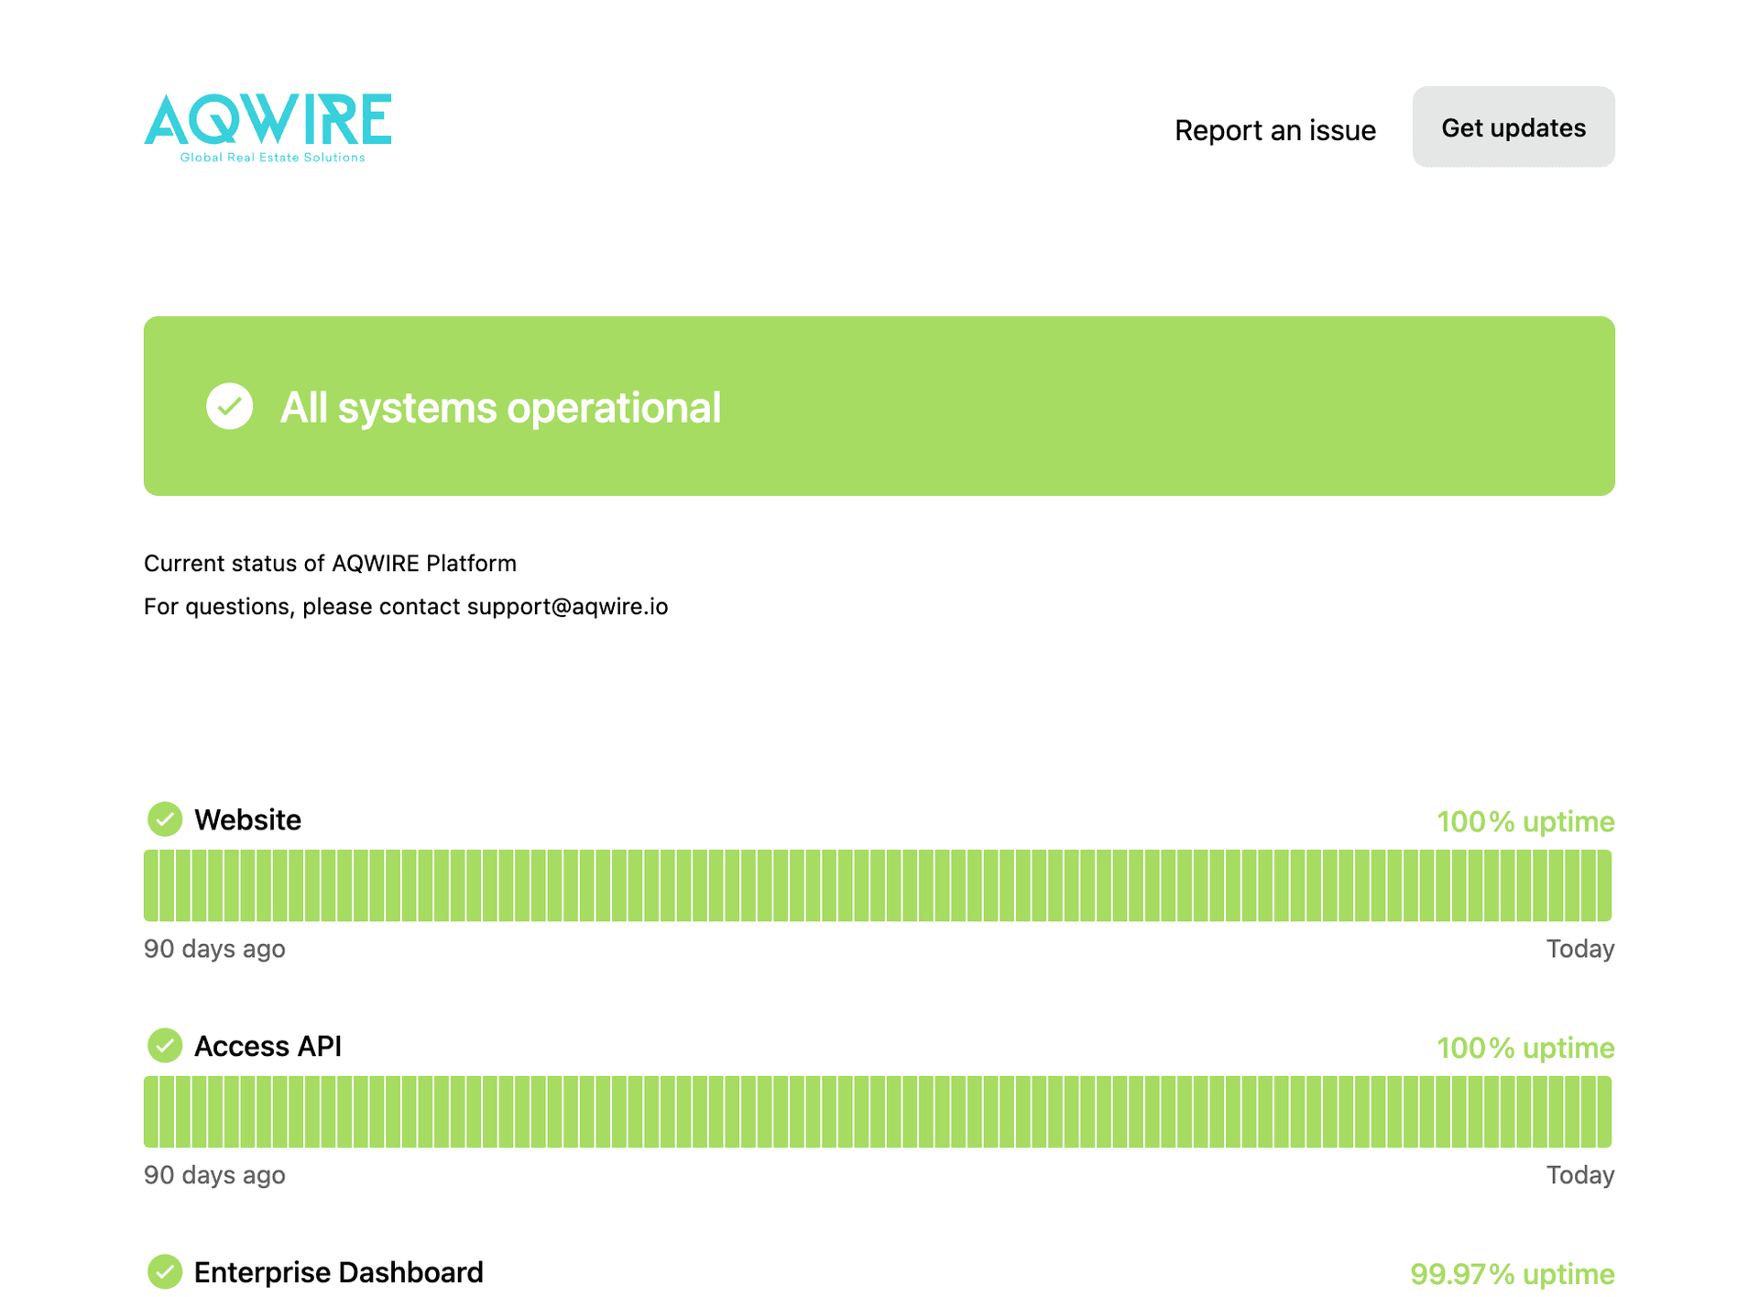Click the All systems operational checkmark icon

pyautogui.click(x=229, y=406)
